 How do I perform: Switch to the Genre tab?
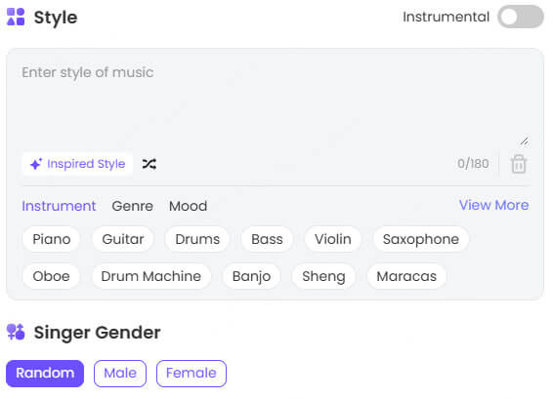coord(132,206)
